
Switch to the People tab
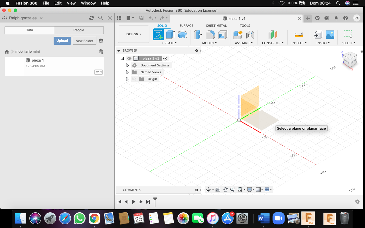(x=79, y=30)
